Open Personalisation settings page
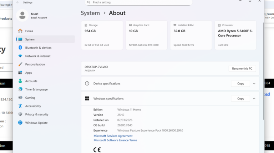274x153 pixels. pos(35,64)
